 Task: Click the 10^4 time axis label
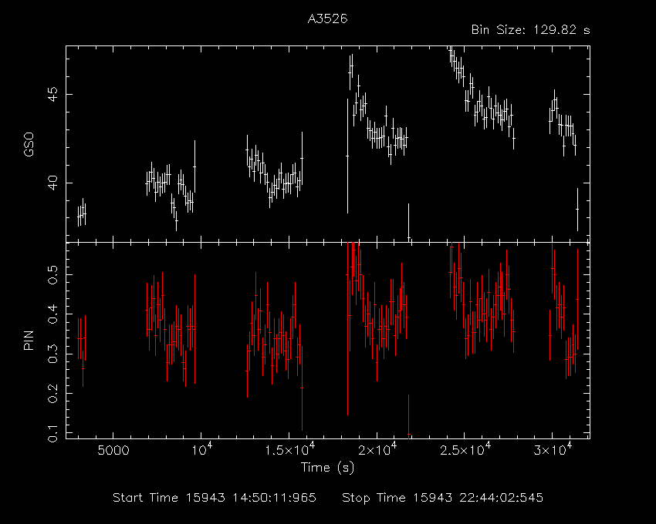coord(201,448)
